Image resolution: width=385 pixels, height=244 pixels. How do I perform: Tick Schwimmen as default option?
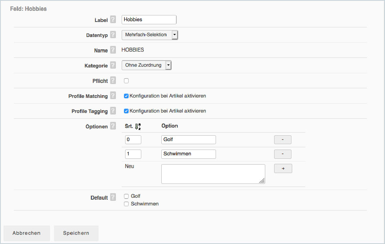pos(126,204)
